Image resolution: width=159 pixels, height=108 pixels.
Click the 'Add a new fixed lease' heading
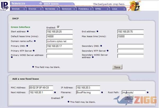tap(25, 79)
